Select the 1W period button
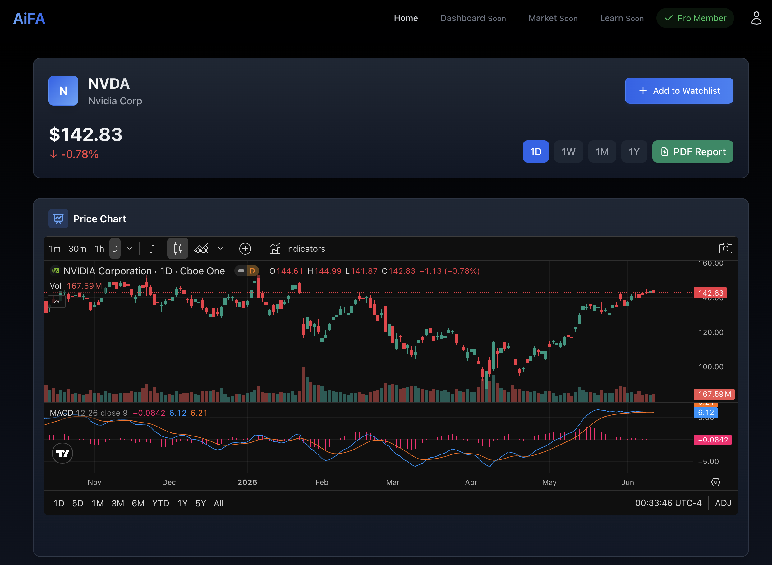This screenshot has width=772, height=565. [x=568, y=152]
